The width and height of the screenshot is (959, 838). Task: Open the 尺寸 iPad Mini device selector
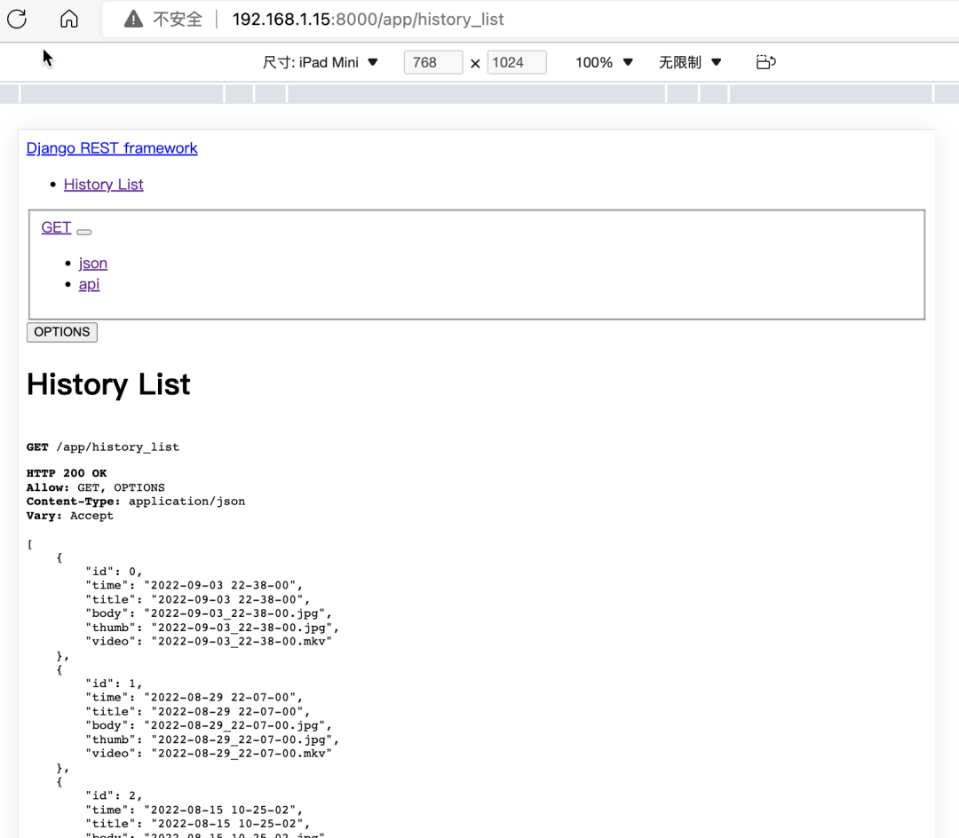(x=321, y=62)
